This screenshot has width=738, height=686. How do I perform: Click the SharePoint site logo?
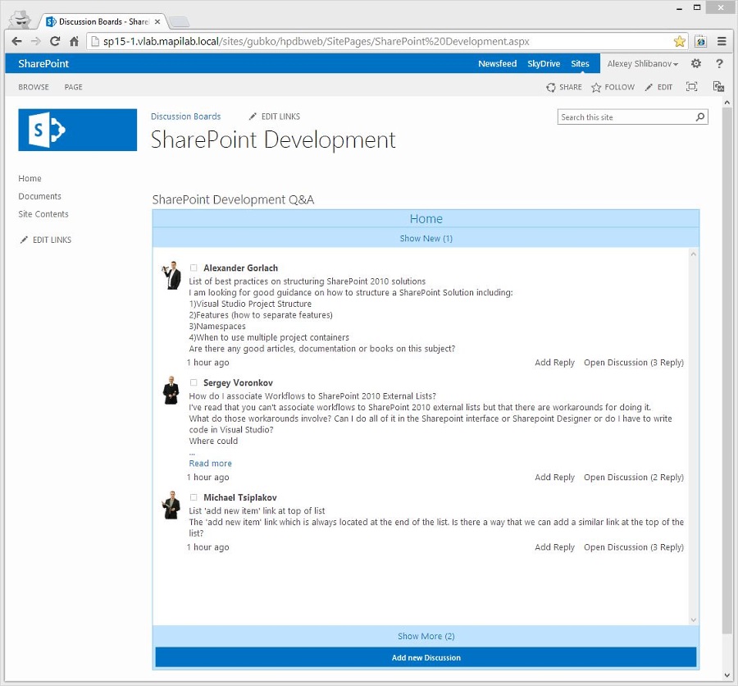[78, 130]
